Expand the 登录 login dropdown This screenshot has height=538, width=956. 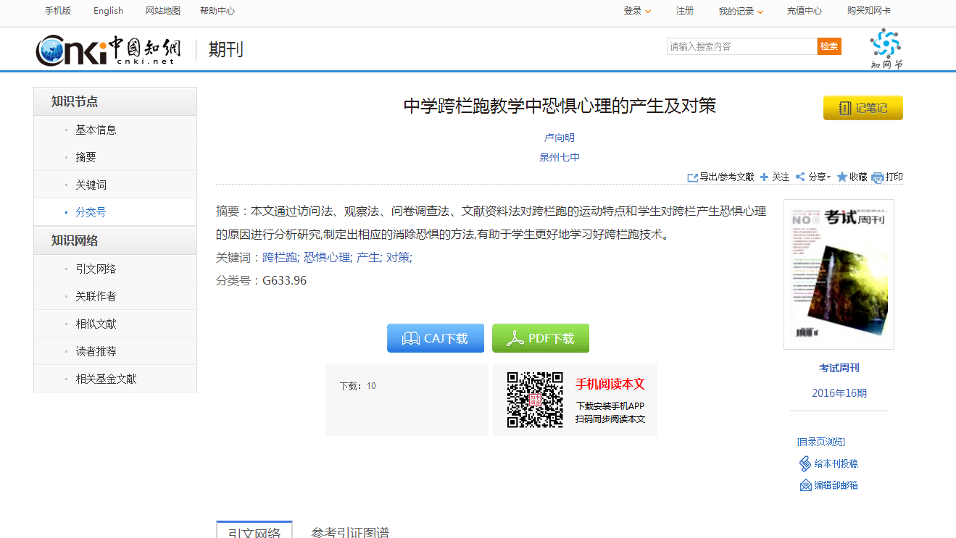click(638, 11)
